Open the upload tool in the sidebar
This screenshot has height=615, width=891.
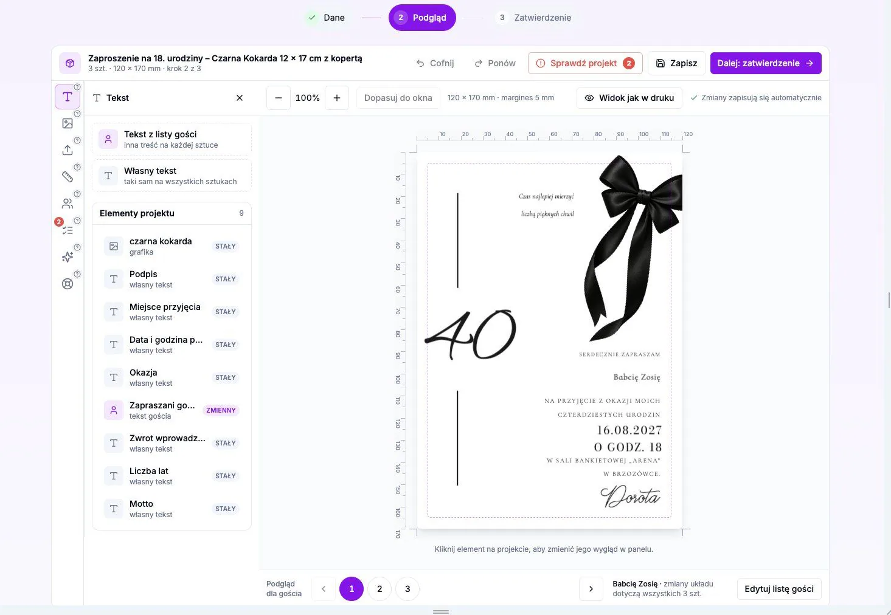point(68,150)
